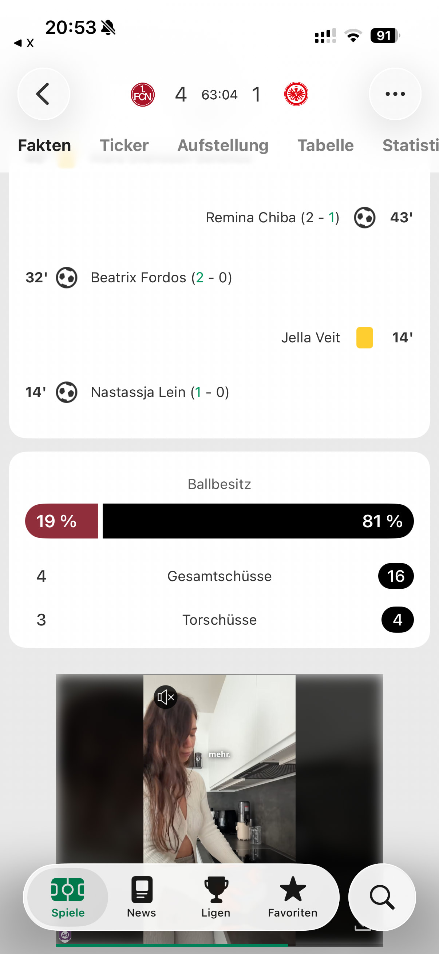
Task: Open the Ligen trophy tab
Action: coord(216,897)
